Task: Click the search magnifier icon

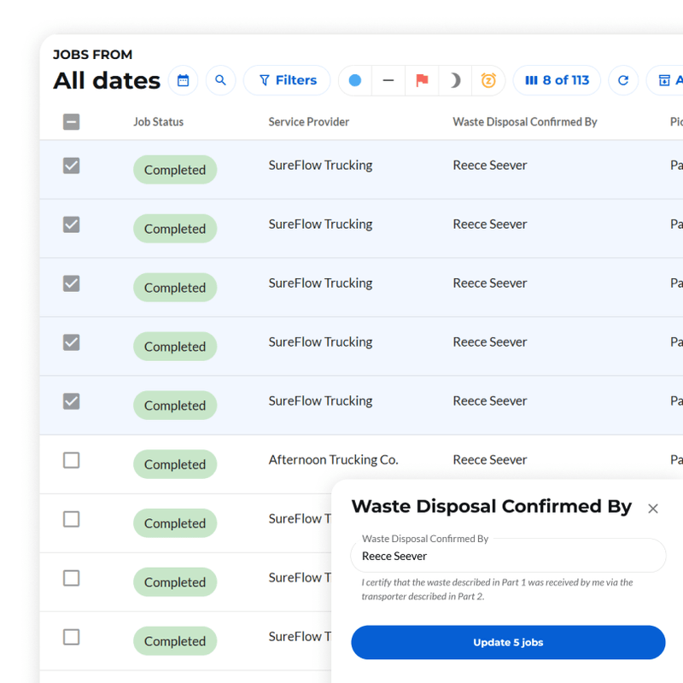Action: 221,80
